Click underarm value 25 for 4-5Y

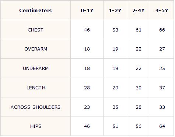[x=162, y=68]
